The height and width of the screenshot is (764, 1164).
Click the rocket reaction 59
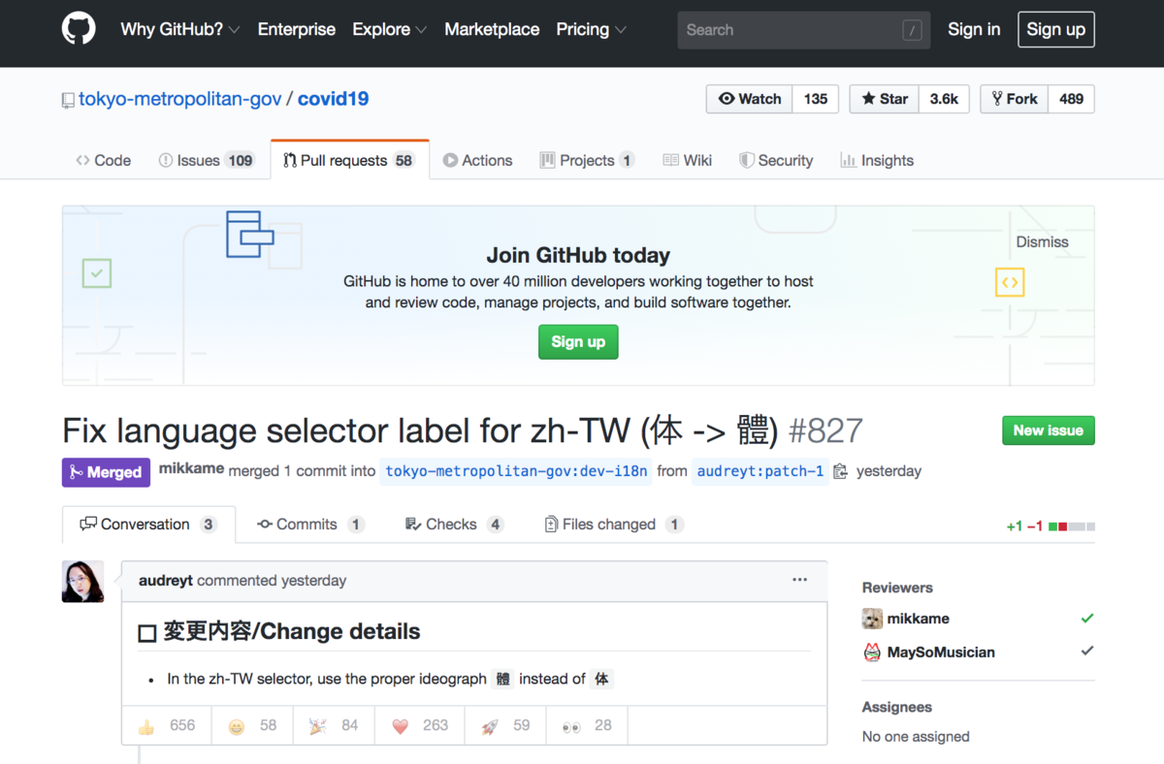point(505,725)
